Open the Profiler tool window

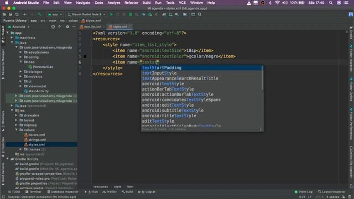(110, 192)
